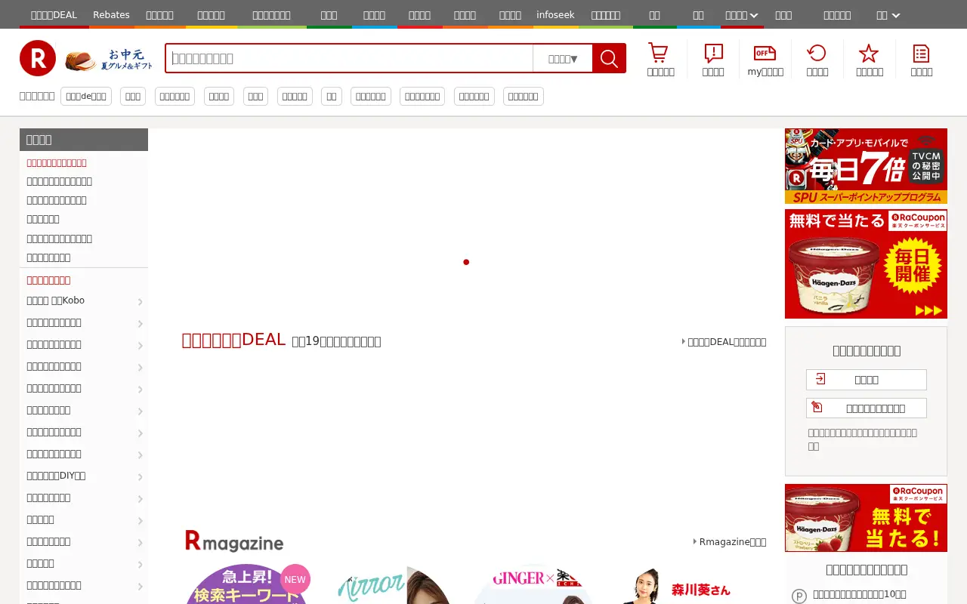This screenshot has width=967, height=604.
Task: Click the magnifier search button
Action: pos(609,58)
